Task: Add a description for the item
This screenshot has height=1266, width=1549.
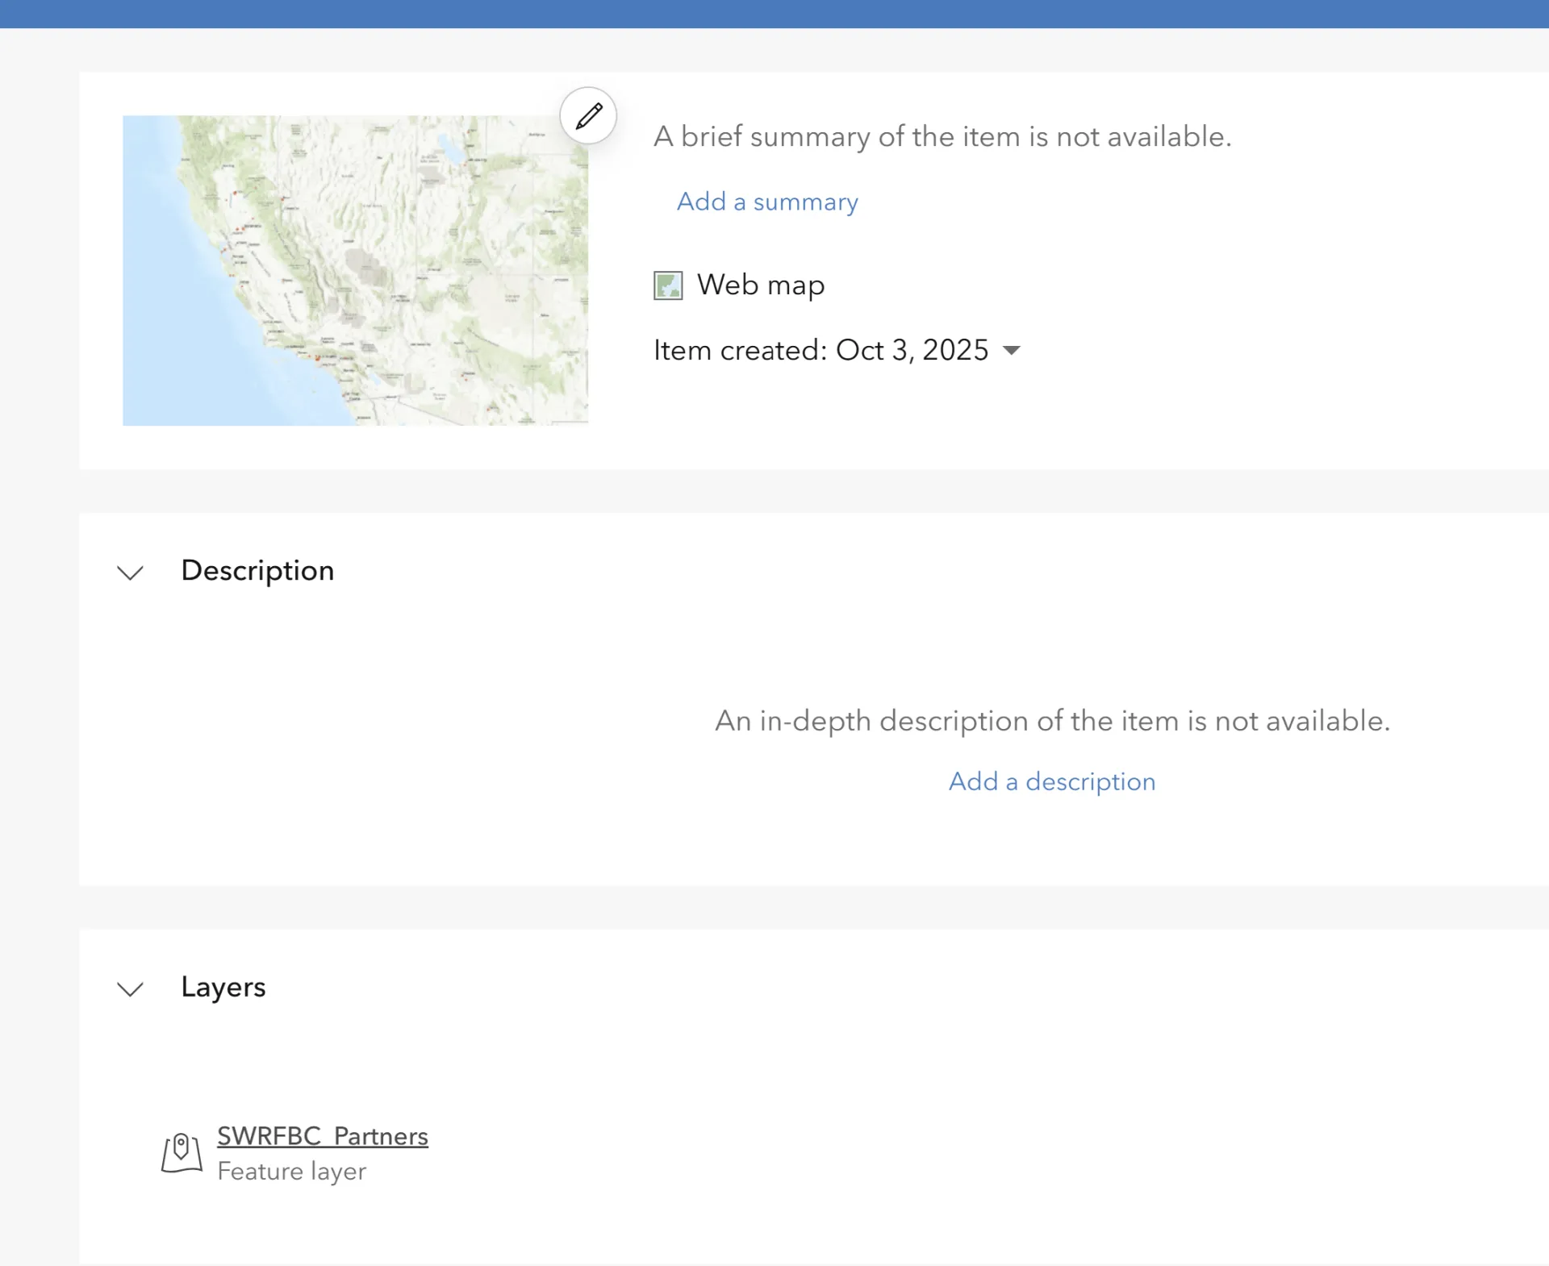Action: tap(1051, 781)
